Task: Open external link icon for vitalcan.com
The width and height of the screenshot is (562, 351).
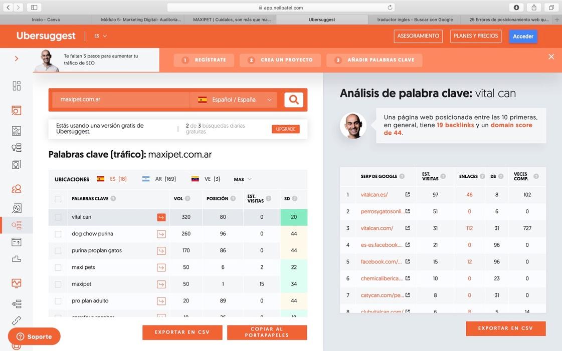Action: coord(408,228)
